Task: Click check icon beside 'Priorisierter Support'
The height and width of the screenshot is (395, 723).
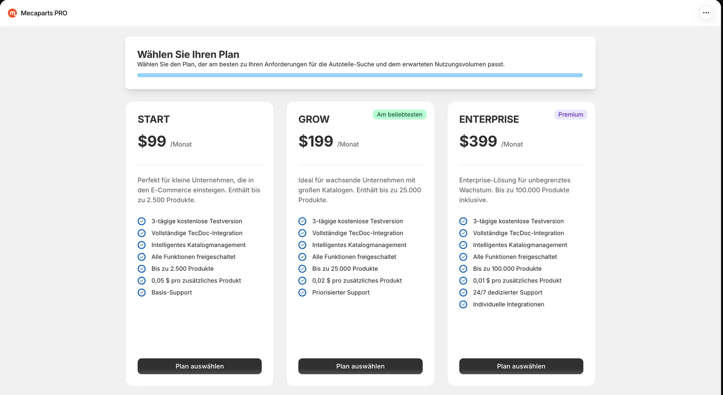Action: (x=302, y=293)
